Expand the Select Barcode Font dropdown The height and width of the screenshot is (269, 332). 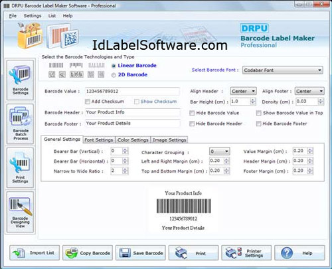point(283,70)
